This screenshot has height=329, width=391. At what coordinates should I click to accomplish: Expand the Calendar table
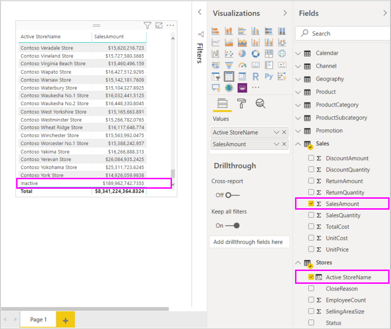tap(298, 53)
